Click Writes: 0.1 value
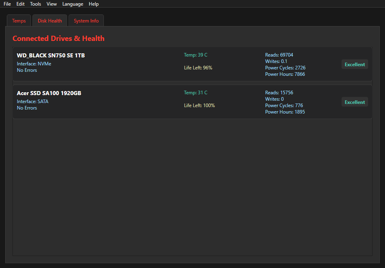The image size is (385, 268). point(276,61)
